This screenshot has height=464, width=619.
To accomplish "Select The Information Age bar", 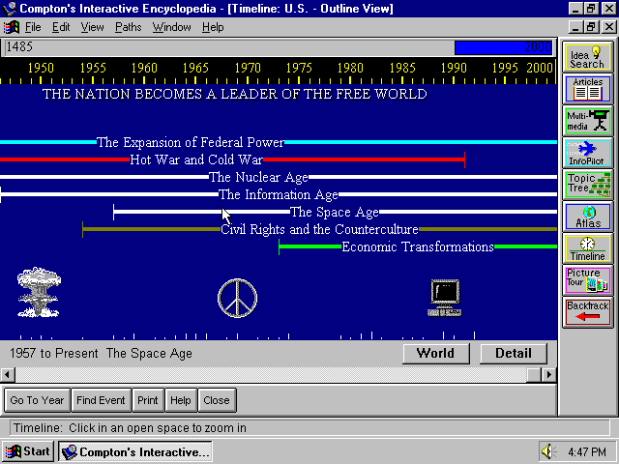I will [279, 194].
